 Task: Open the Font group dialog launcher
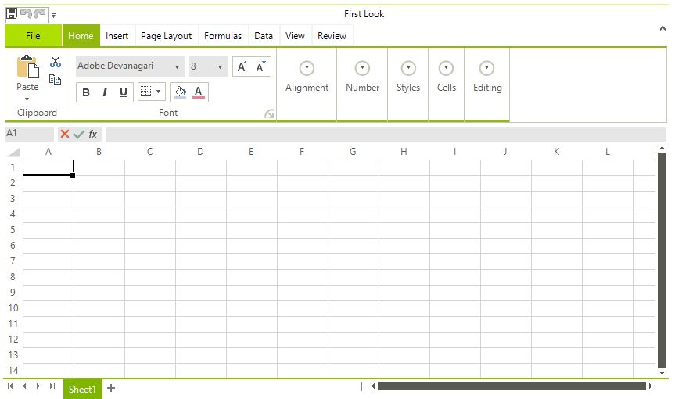point(269,114)
